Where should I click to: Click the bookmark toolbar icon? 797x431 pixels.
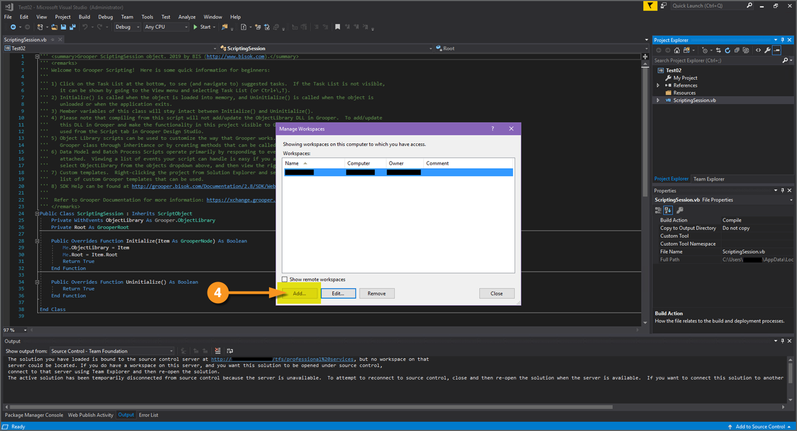click(338, 27)
